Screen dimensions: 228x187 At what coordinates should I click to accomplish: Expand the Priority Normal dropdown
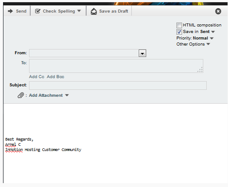[212, 38]
